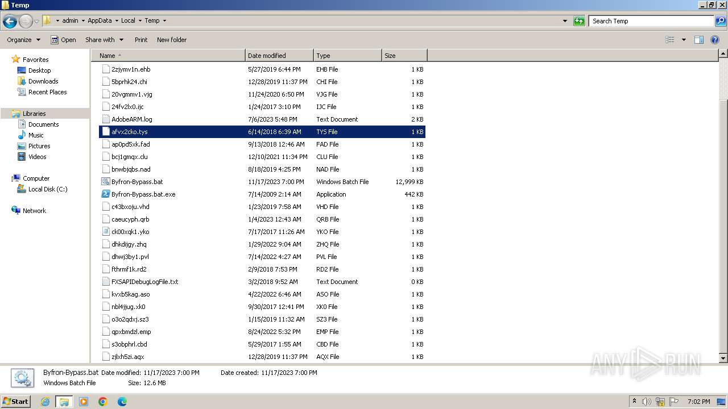
Task: Open Google Chrome from taskbar
Action: click(x=103, y=402)
